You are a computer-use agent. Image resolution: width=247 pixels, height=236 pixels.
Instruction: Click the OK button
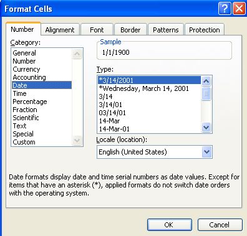tap(169, 225)
